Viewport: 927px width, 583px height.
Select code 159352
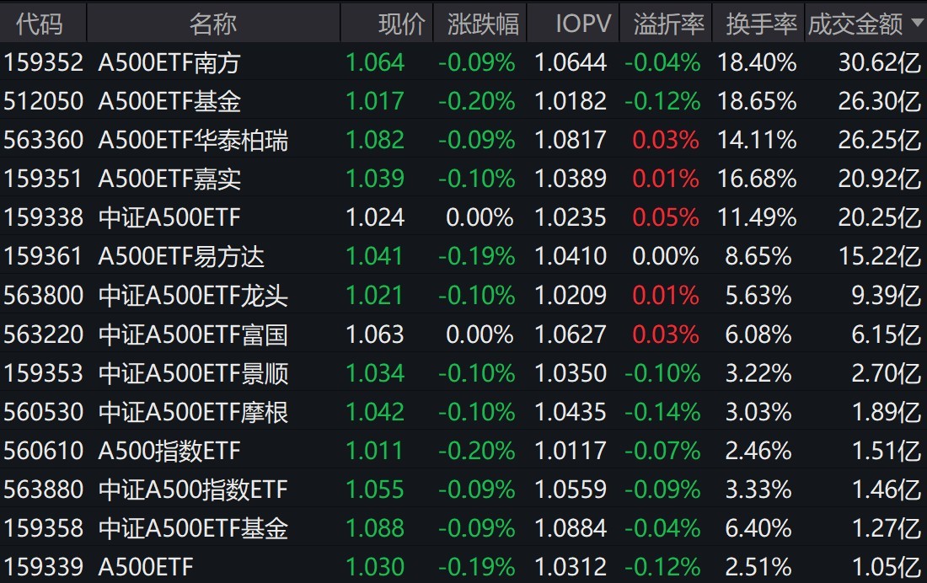pos(43,62)
